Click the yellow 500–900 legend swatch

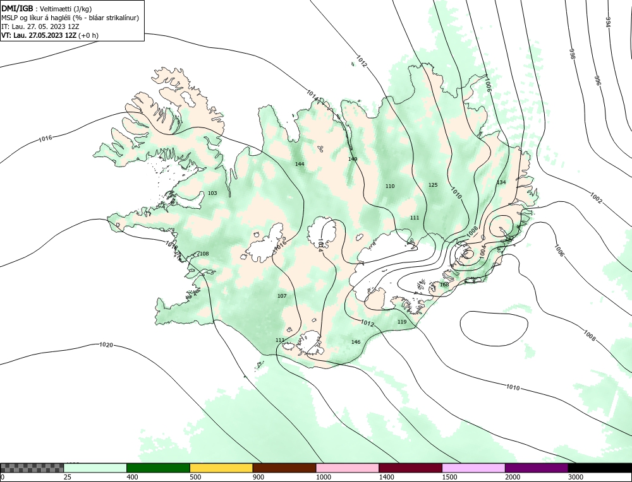pyautogui.click(x=221, y=468)
